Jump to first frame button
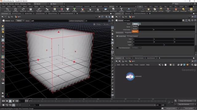 [x=3, y=101]
